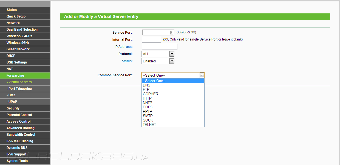Select HTTP from the service list
The width and height of the screenshot is (340, 165).
coord(173,98)
